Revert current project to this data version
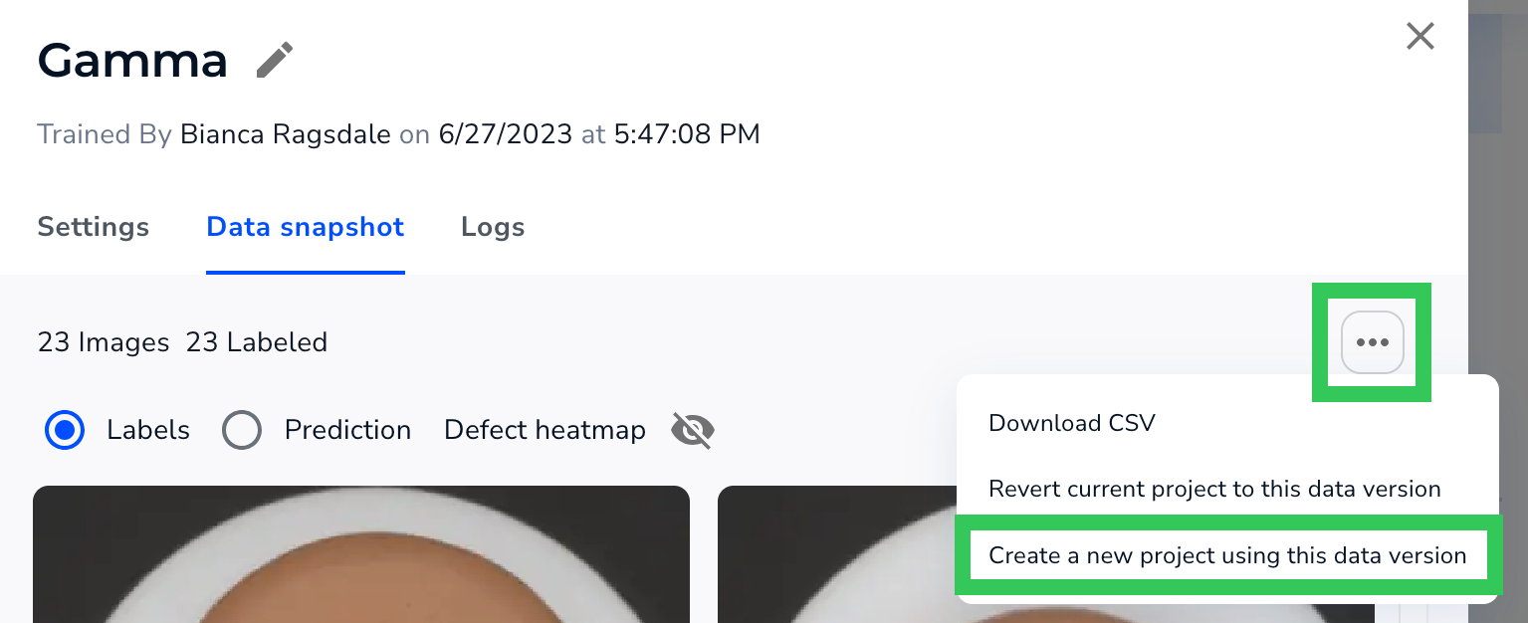Screen dimensions: 1528x623 (1214, 489)
